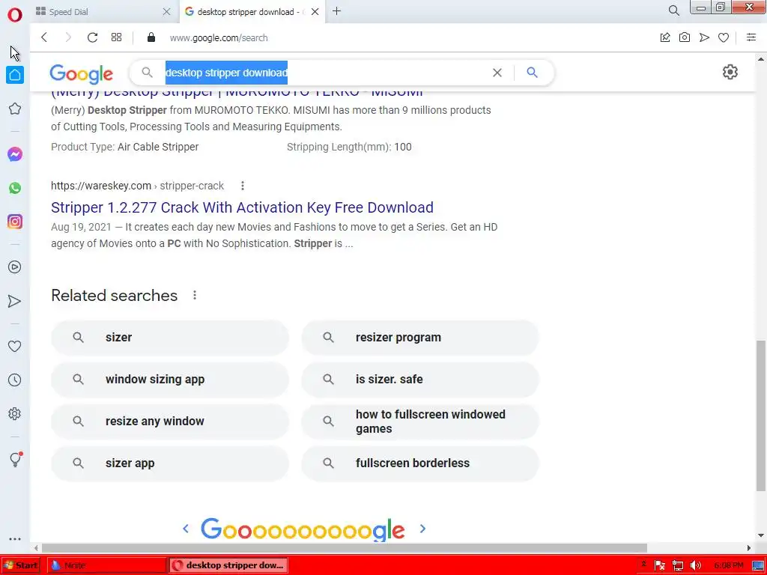Clear the Google search box with X

click(497, 73)
